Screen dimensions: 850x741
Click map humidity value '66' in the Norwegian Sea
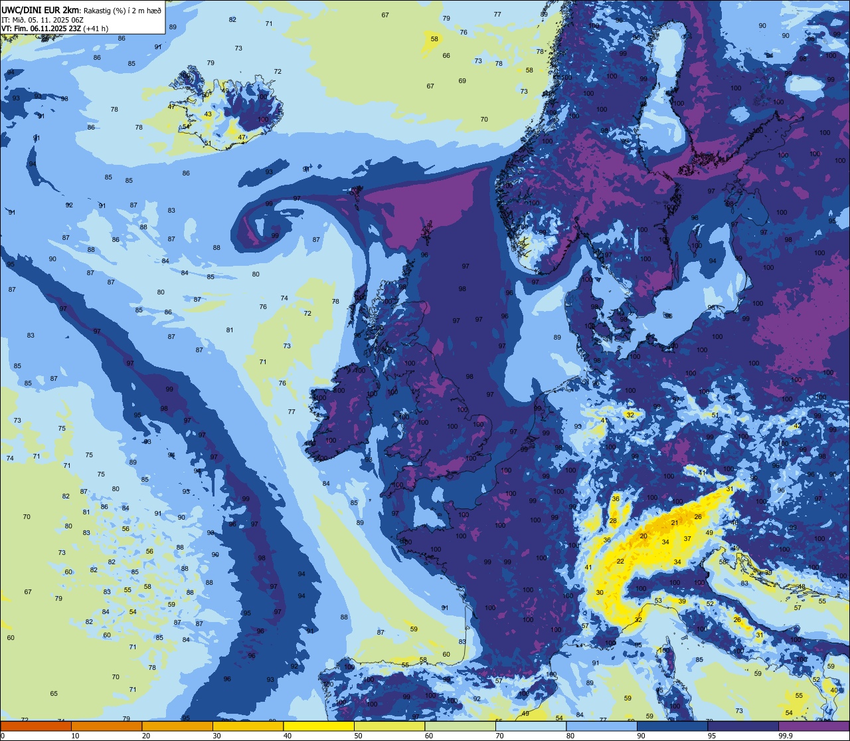446,56
